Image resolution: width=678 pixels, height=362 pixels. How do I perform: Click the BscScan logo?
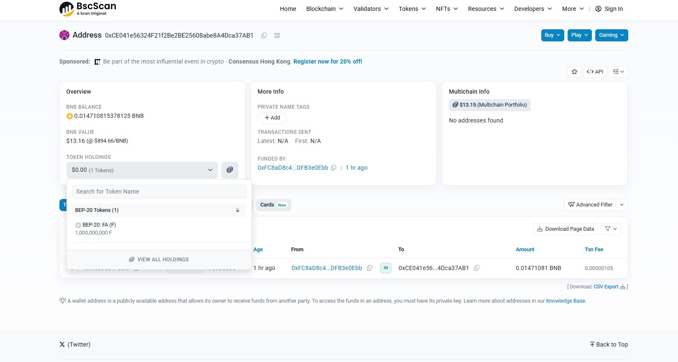(88, 9)
